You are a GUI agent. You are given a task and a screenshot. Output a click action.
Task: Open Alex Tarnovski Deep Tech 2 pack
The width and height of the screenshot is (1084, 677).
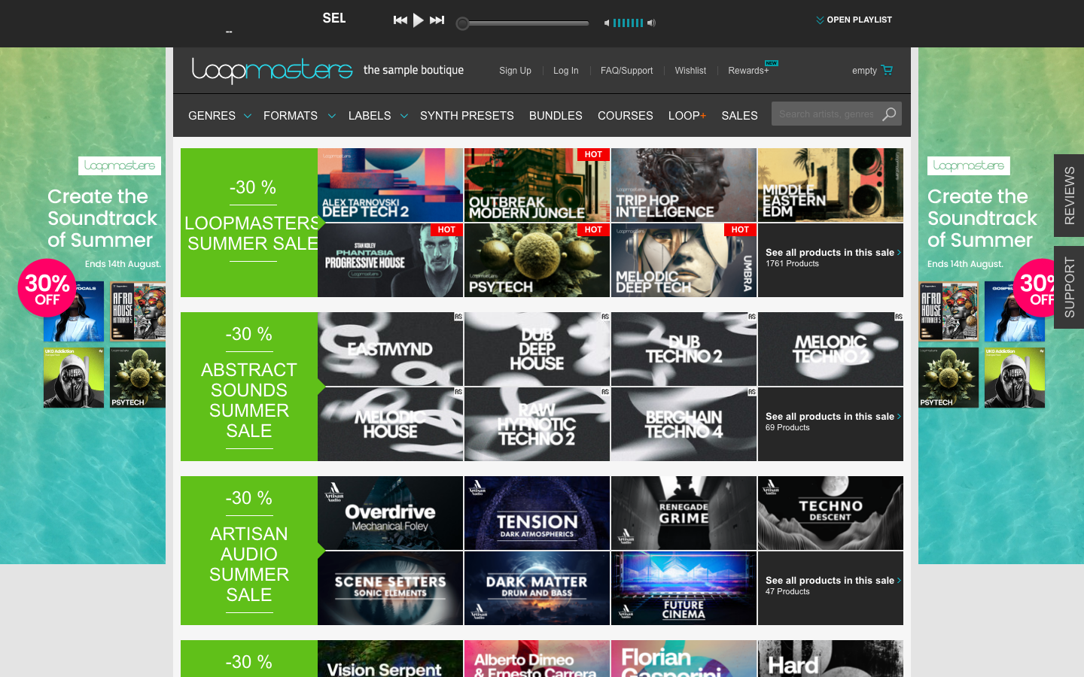click(390, 185)
